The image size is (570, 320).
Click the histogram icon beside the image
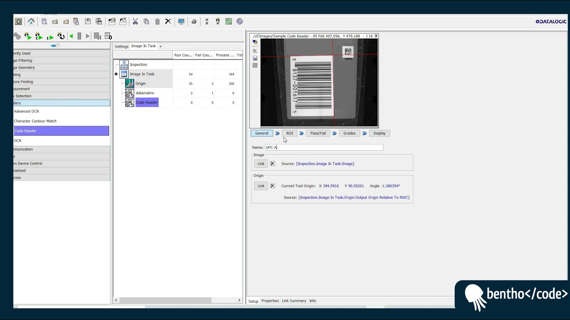[255, 58]
